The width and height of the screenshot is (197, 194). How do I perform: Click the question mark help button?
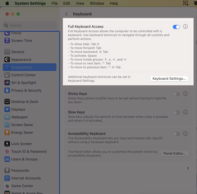[x=188, y=169]
